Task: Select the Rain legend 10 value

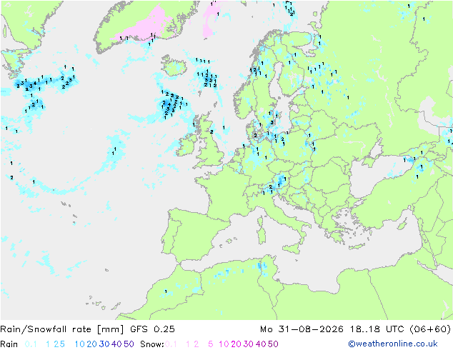Action: (x=79, y=344)
